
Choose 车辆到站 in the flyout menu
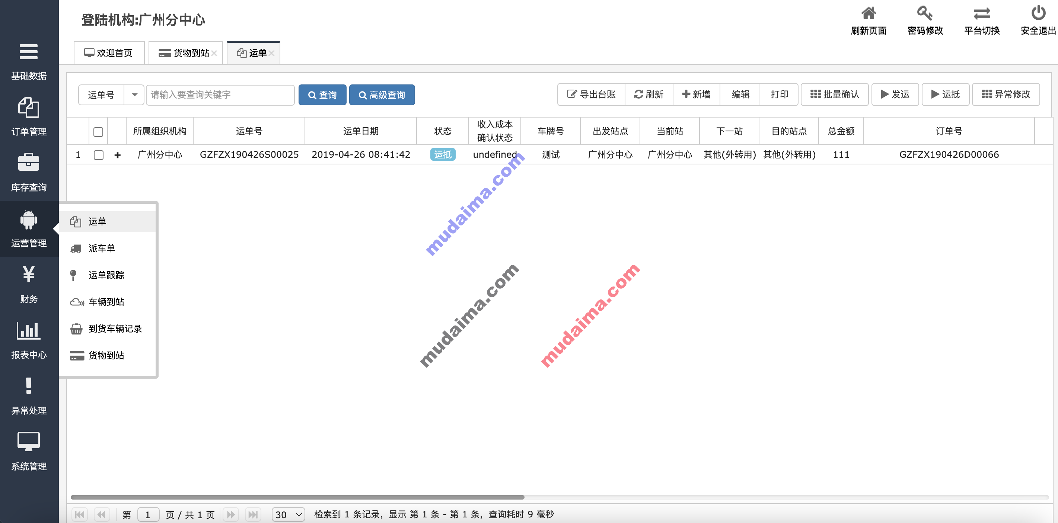108,302
